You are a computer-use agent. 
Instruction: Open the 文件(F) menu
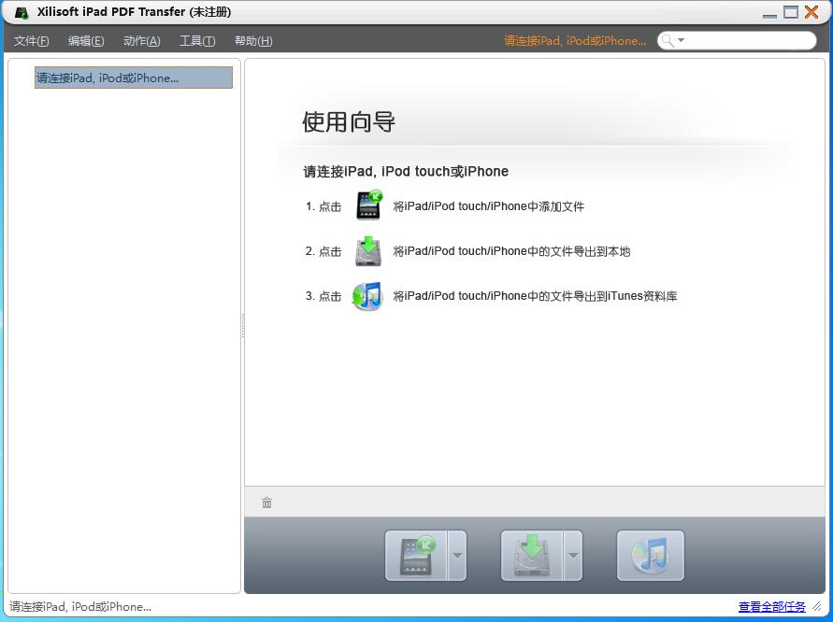(31, 41)
